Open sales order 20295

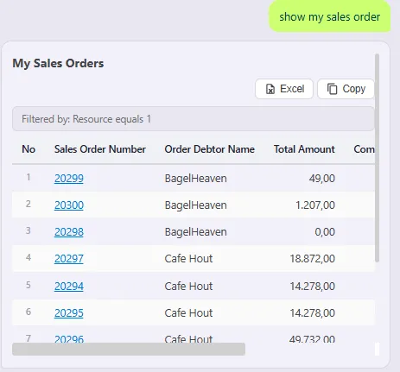69,313
